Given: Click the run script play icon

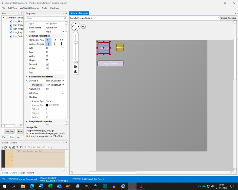Looking at the screenshot, I should [x=48, y=147].
